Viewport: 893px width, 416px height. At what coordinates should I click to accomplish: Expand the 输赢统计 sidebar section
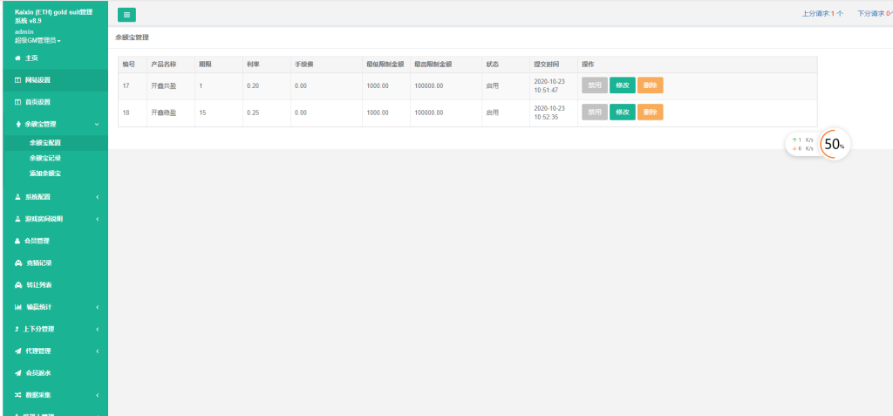(52, 307)
